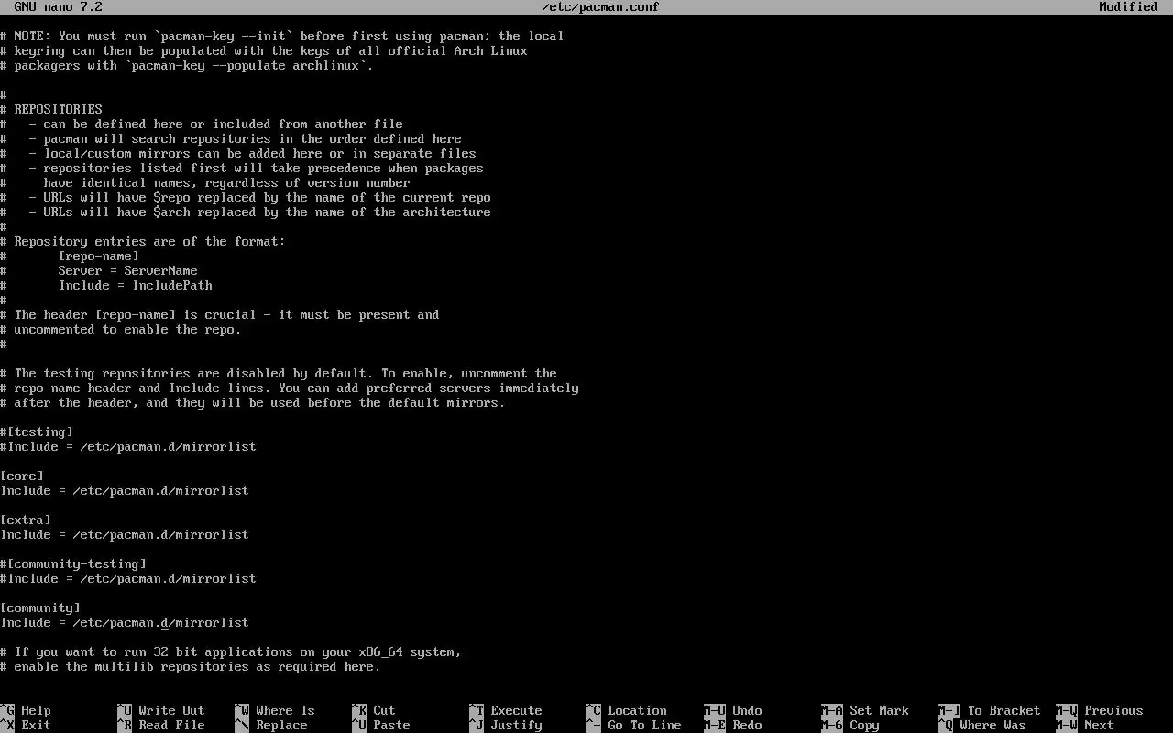The image size is (1173, 733).
Task: Click the Include line under [core]
Action: (125, 490)
